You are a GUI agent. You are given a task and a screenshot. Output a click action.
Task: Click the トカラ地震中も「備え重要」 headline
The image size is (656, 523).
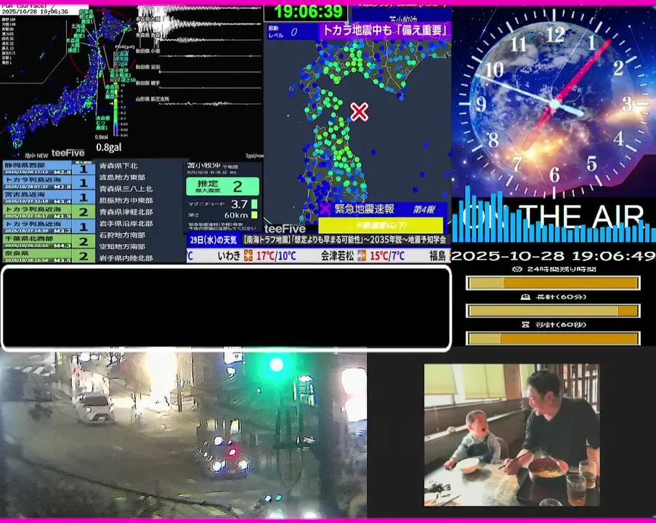pos(385,30)
